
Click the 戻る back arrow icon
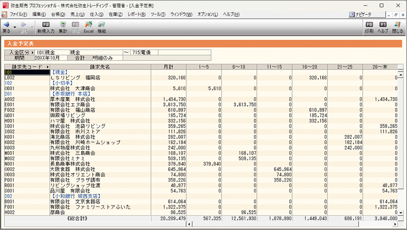(6, 24)
